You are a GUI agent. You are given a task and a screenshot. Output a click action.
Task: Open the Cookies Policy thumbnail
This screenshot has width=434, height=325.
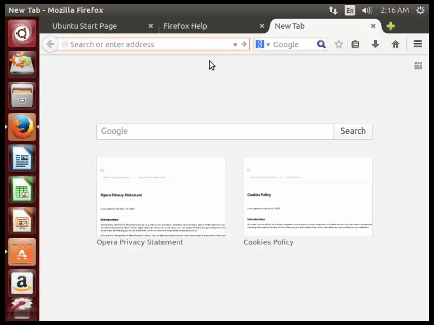click(308, 197)
